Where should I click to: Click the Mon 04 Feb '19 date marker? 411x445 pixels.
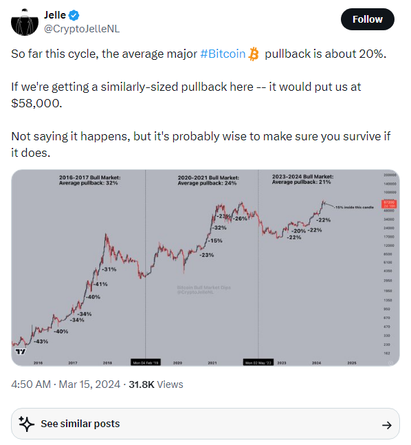(146, 362)
